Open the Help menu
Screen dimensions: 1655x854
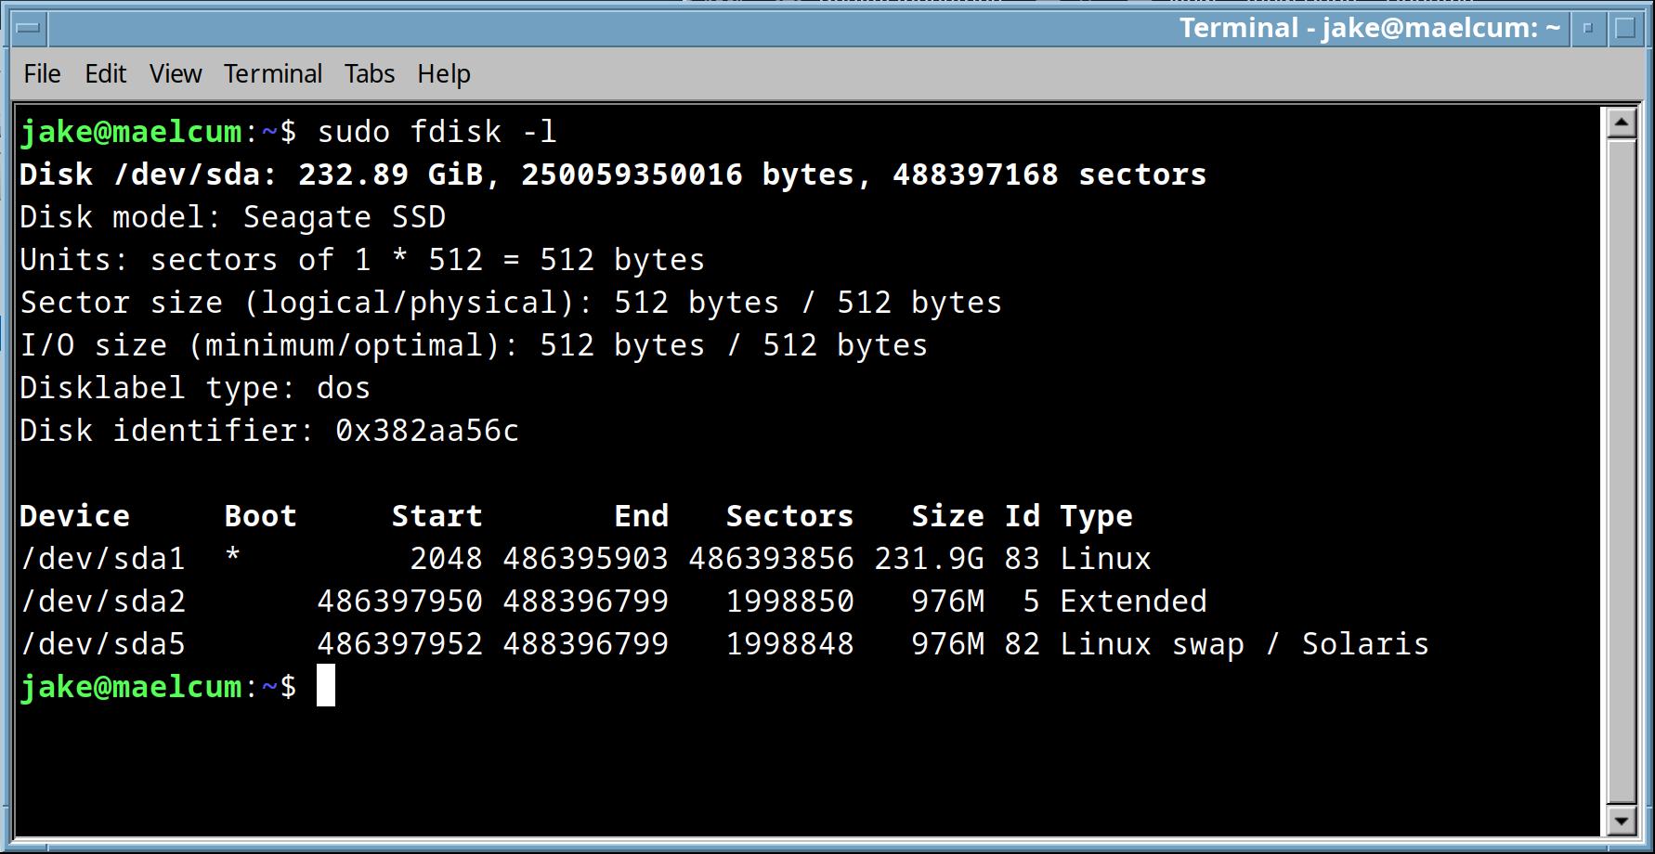(443, 74)
